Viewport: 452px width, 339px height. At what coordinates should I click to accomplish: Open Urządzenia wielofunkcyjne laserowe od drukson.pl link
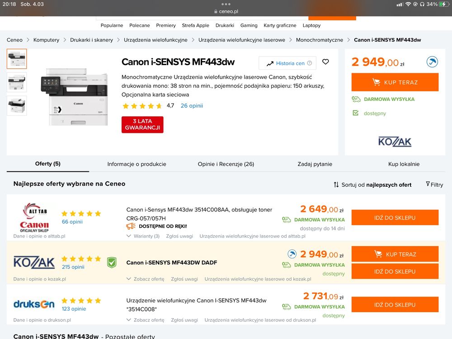(260, 320)
